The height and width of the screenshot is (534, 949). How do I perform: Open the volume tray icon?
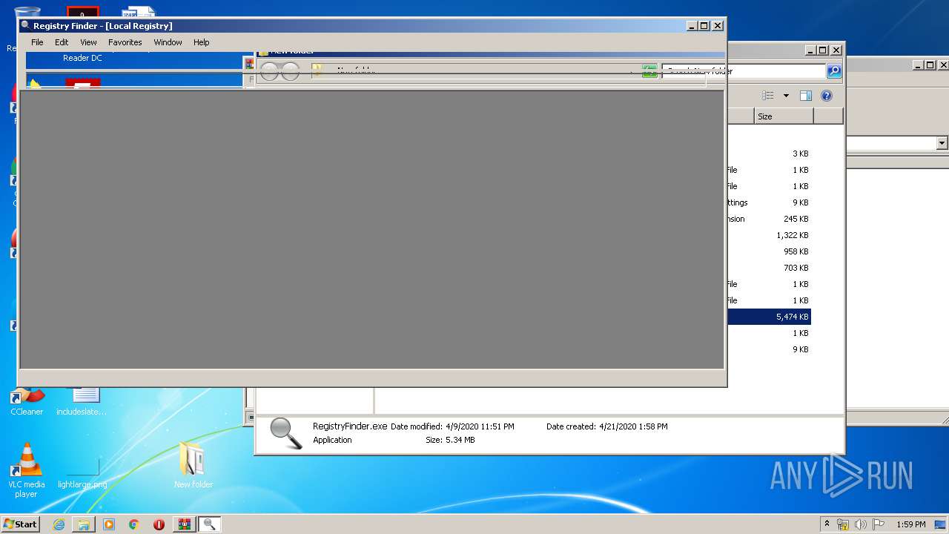coord(861,524)
